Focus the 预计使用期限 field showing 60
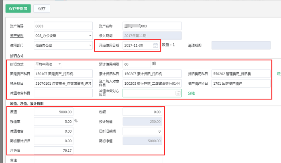This screenshot has height=163, width=281. click(x=136, y=64)
